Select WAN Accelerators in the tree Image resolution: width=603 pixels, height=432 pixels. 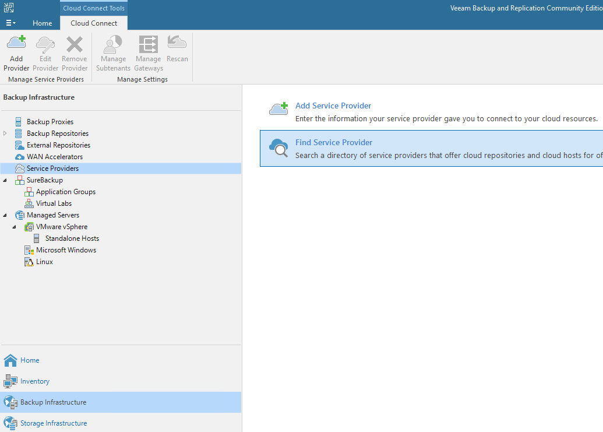[x=55, y=157]
